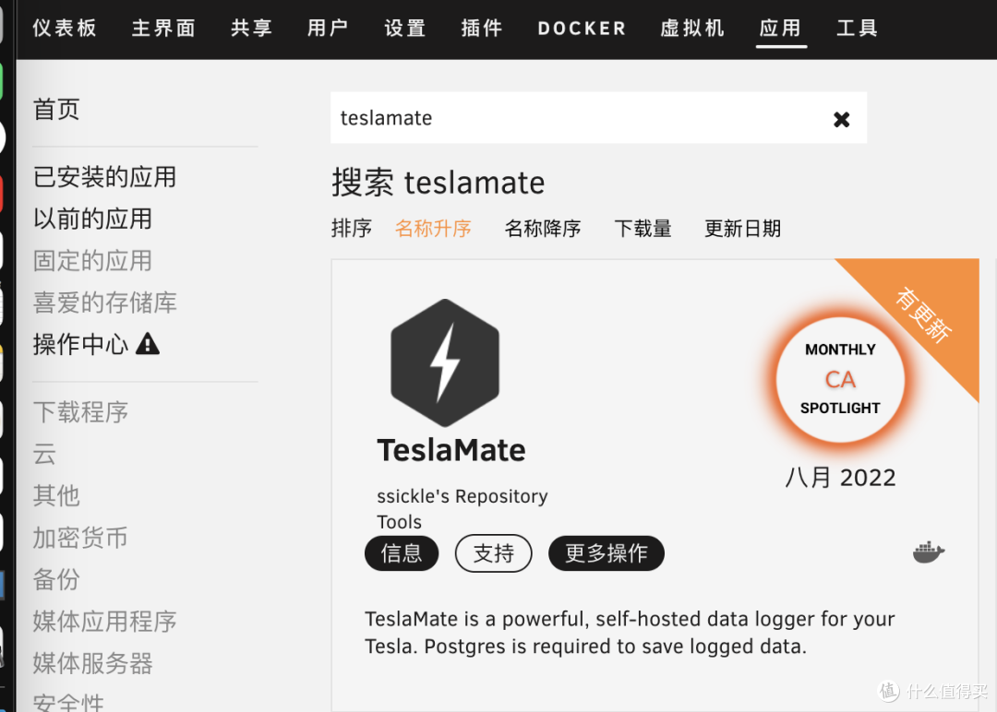Open 已安装的应用 in the sidebar
This screenshot has width=997, height=712.
tap(104, 176)
